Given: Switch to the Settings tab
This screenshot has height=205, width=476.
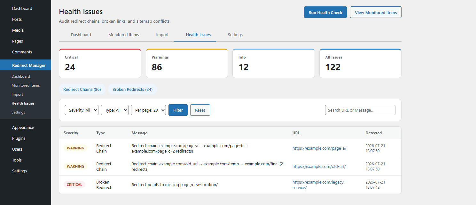Looking at the screenshot, I should pyautogui.click(x=235, y=35).
